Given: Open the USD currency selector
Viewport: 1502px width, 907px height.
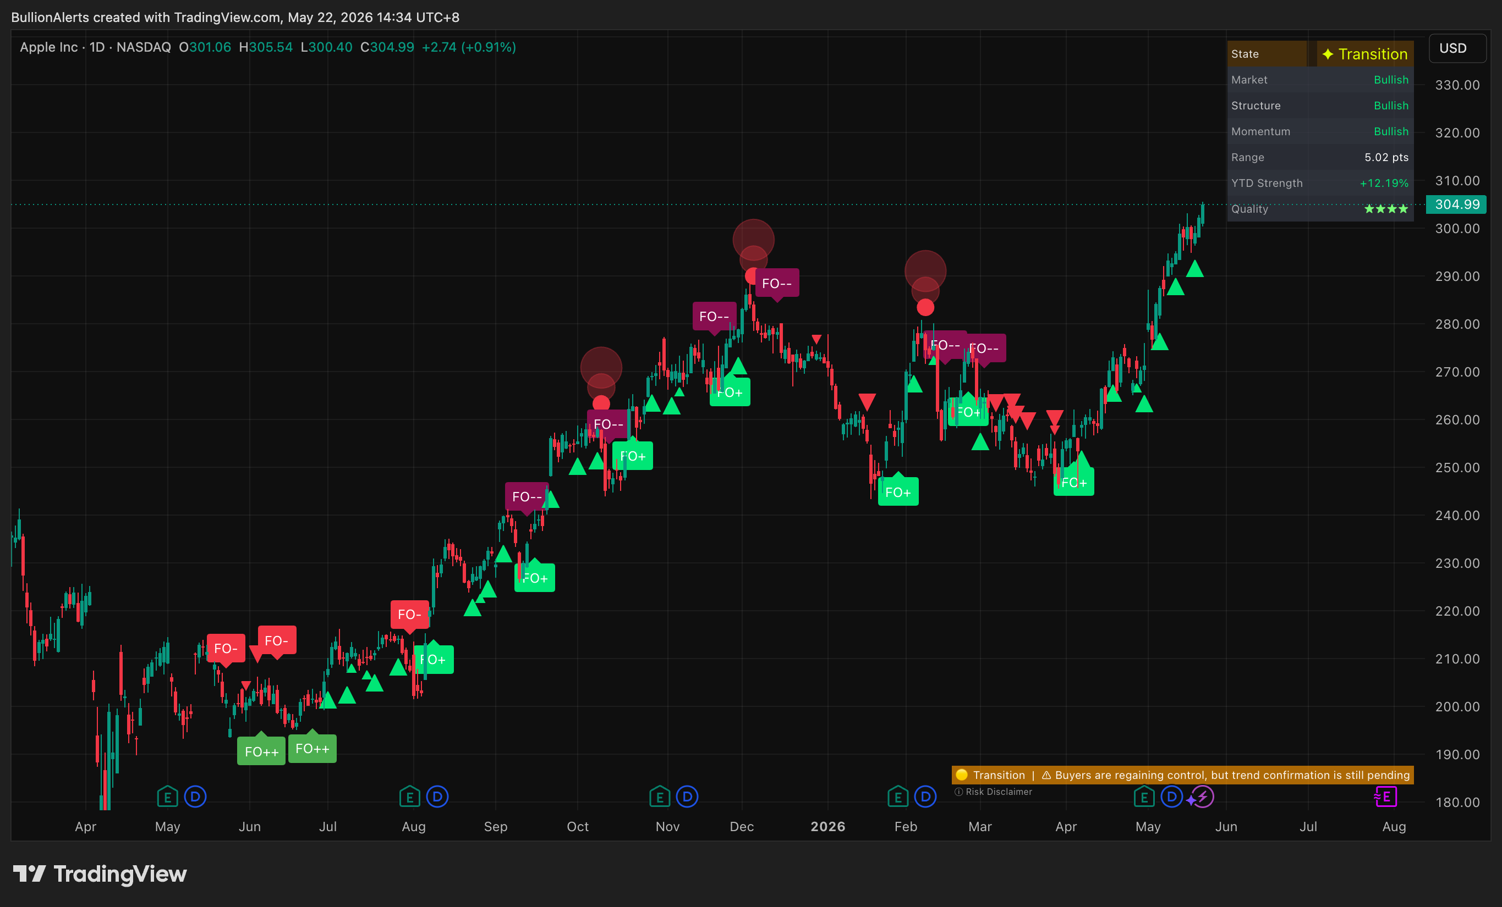Looking at the screenshot, I should [1457, 48].
